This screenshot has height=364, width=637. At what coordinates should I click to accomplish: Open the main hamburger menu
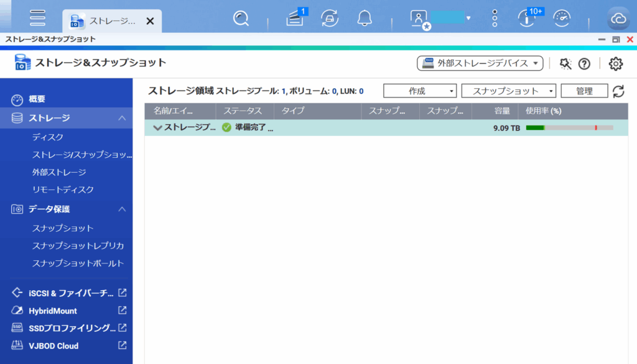(x=37, y=18)
